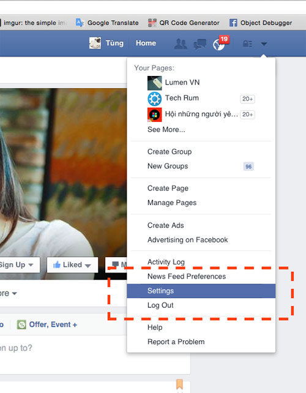Viewport: 306px width, 393px height.
Task: Click the QR Code Generator bookmark icon
Action: tap(152, 23)
